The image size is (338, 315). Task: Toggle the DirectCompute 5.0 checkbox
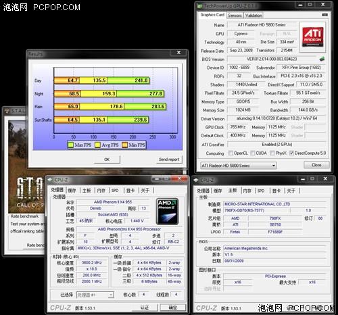point(291,153)
